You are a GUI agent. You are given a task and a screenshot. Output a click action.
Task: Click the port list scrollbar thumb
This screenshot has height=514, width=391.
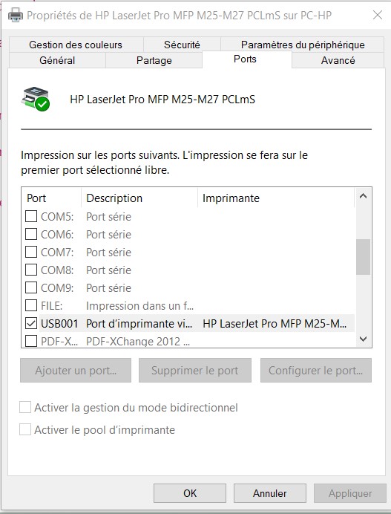click(363, 257)
